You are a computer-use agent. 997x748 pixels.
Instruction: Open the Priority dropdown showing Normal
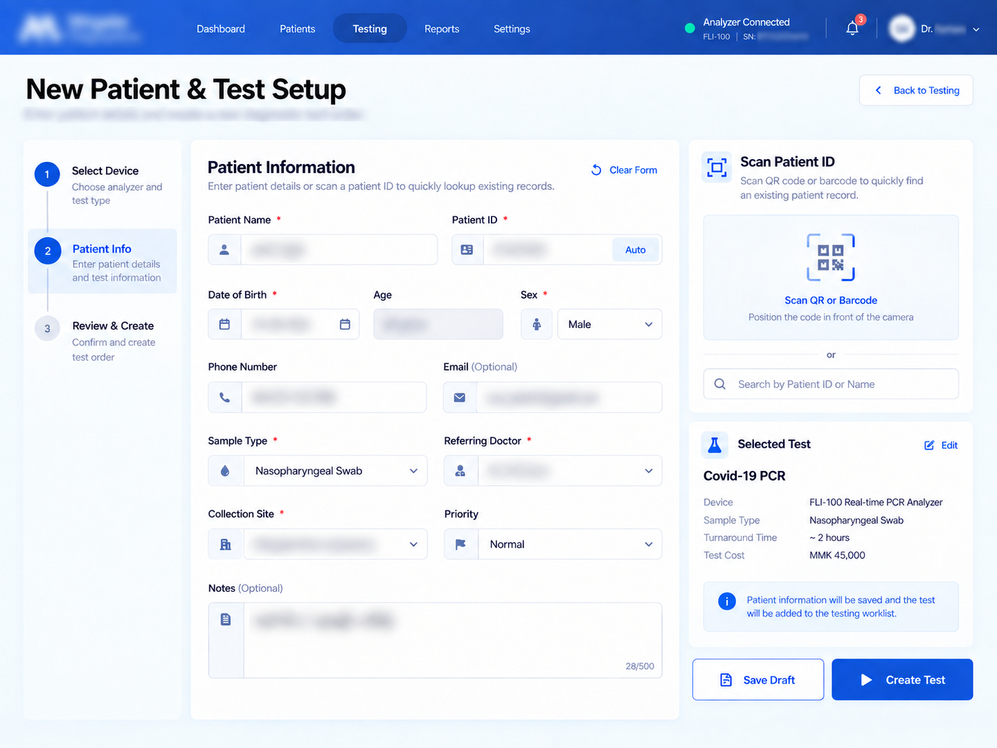pos(570,544)
